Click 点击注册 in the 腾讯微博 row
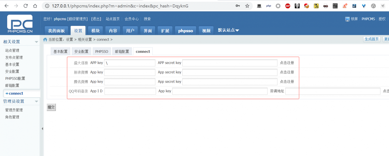 (287, 81)
